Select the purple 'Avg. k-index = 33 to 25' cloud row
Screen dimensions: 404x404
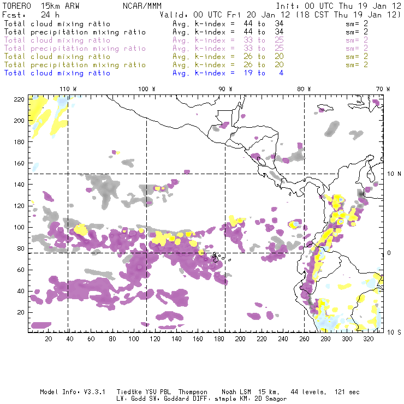[228, 40]
